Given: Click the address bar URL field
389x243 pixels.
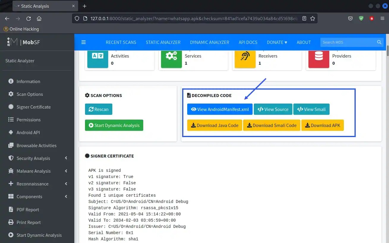Looking at the screenshot, I should [195, 18].
